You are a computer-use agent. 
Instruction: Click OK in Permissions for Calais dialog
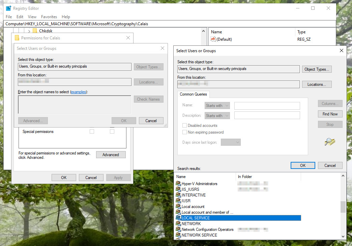(x=64, y=177)
